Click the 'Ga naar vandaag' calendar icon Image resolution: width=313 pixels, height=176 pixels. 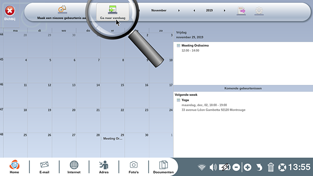pos(113,10)
